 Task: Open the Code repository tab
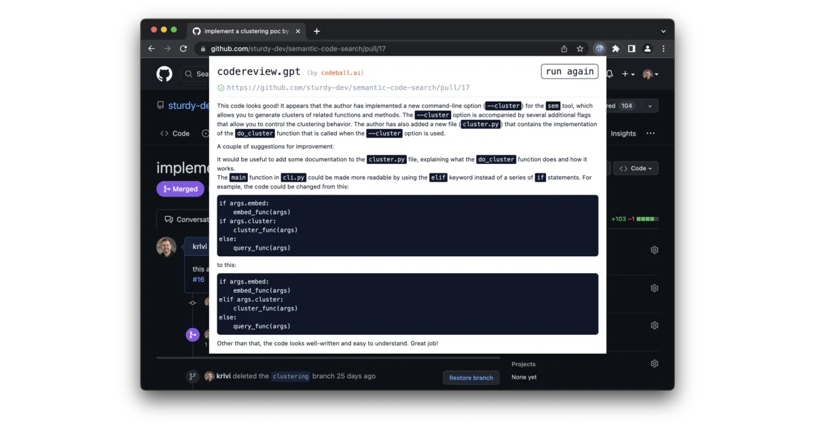pos(175,134)
